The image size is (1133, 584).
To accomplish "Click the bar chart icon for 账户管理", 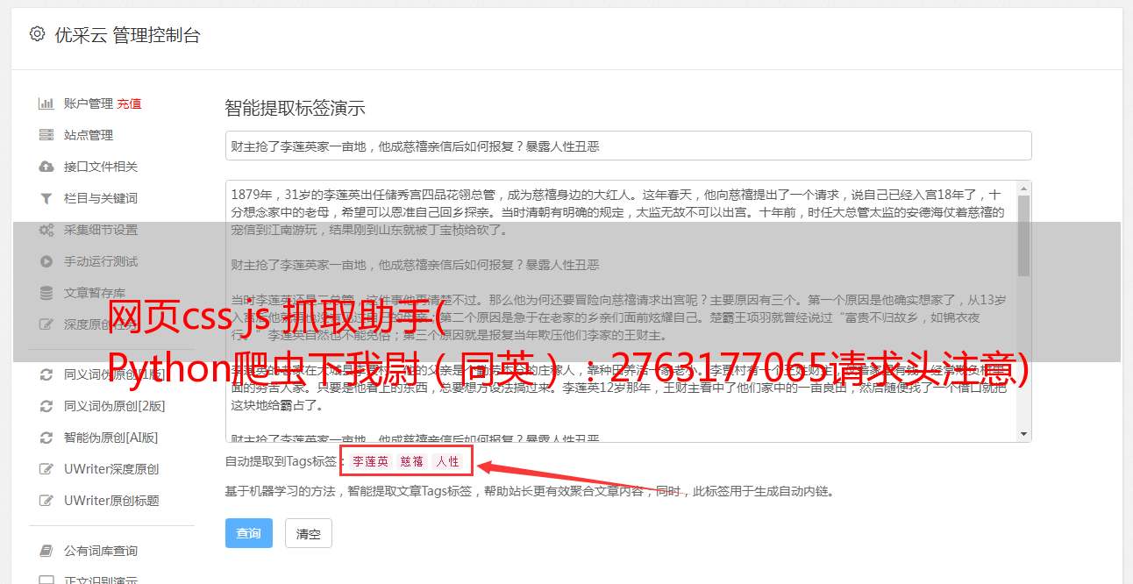I will [46, 103].
